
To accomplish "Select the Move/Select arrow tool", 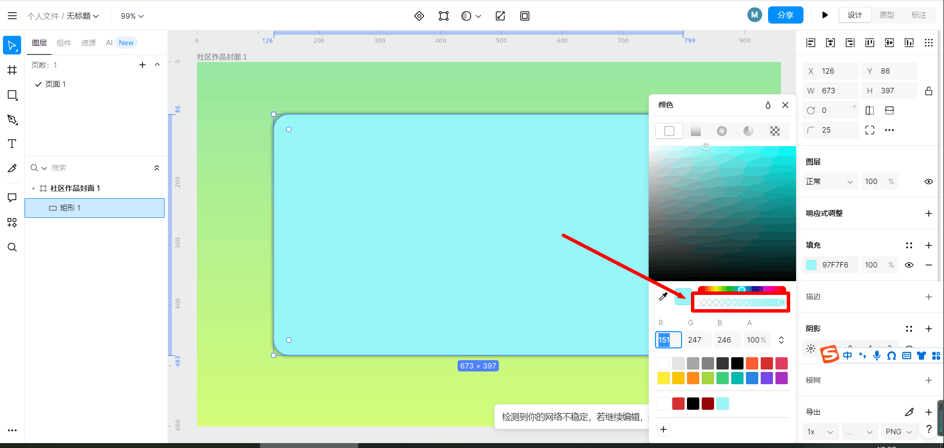I will coord(12,46).
